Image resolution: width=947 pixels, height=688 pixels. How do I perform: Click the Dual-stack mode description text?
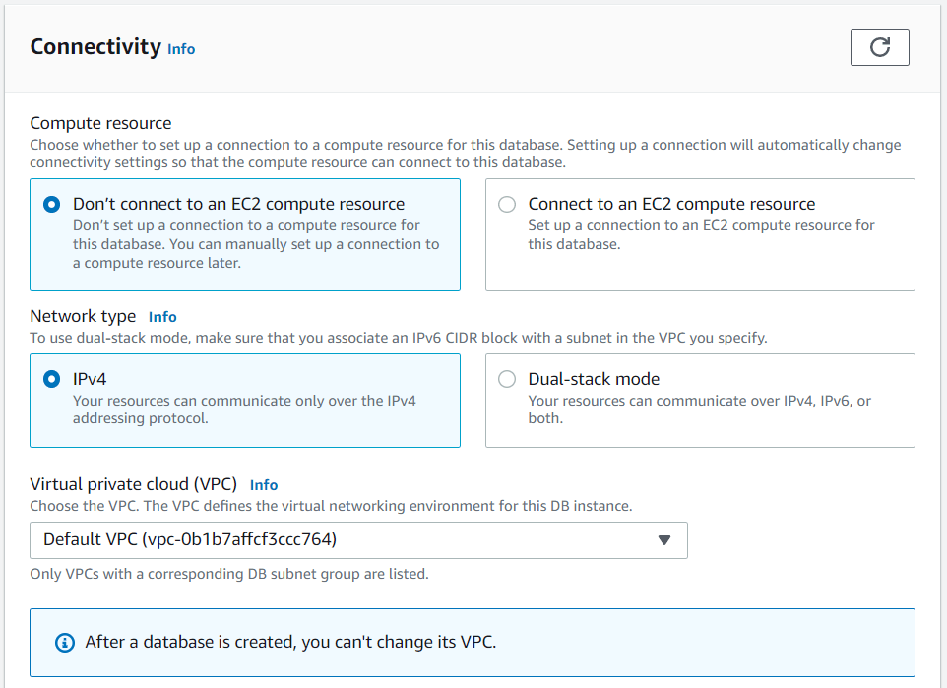pyautogui.click(x=699, y=409)
